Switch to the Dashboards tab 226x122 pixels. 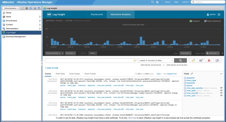pyautogui.click(x=97, y=15)
